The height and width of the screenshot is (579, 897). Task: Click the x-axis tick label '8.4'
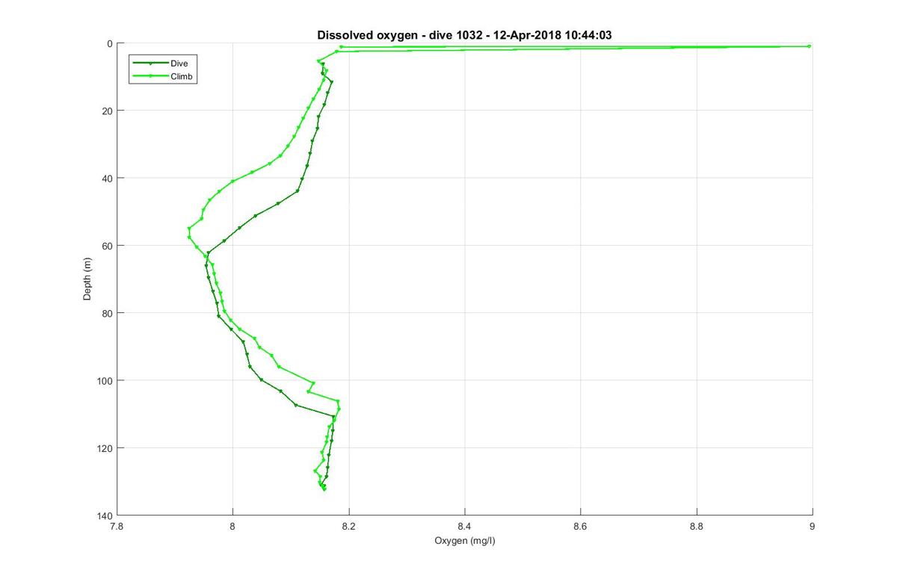coord(464,527)
